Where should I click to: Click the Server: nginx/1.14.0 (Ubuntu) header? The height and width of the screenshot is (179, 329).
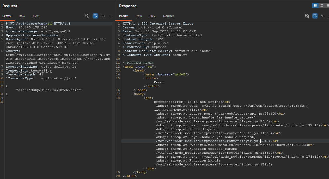(x=153, y=27)
